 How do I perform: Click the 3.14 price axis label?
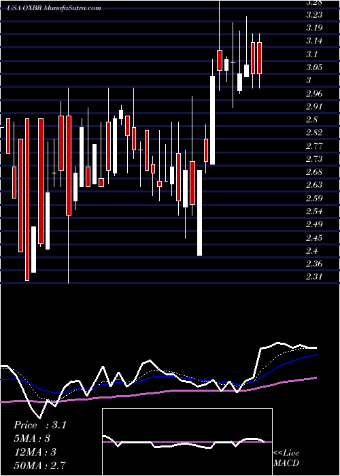[314, 41]
